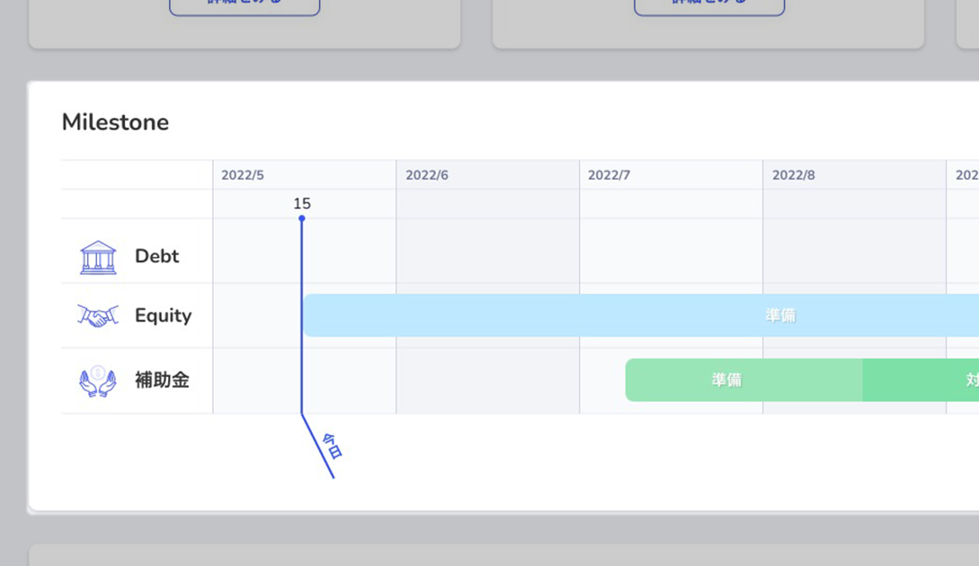Click the day 15 date marker
Image resolution: width=979 pixels, height=566 pixels.
(x=302, y=204)
